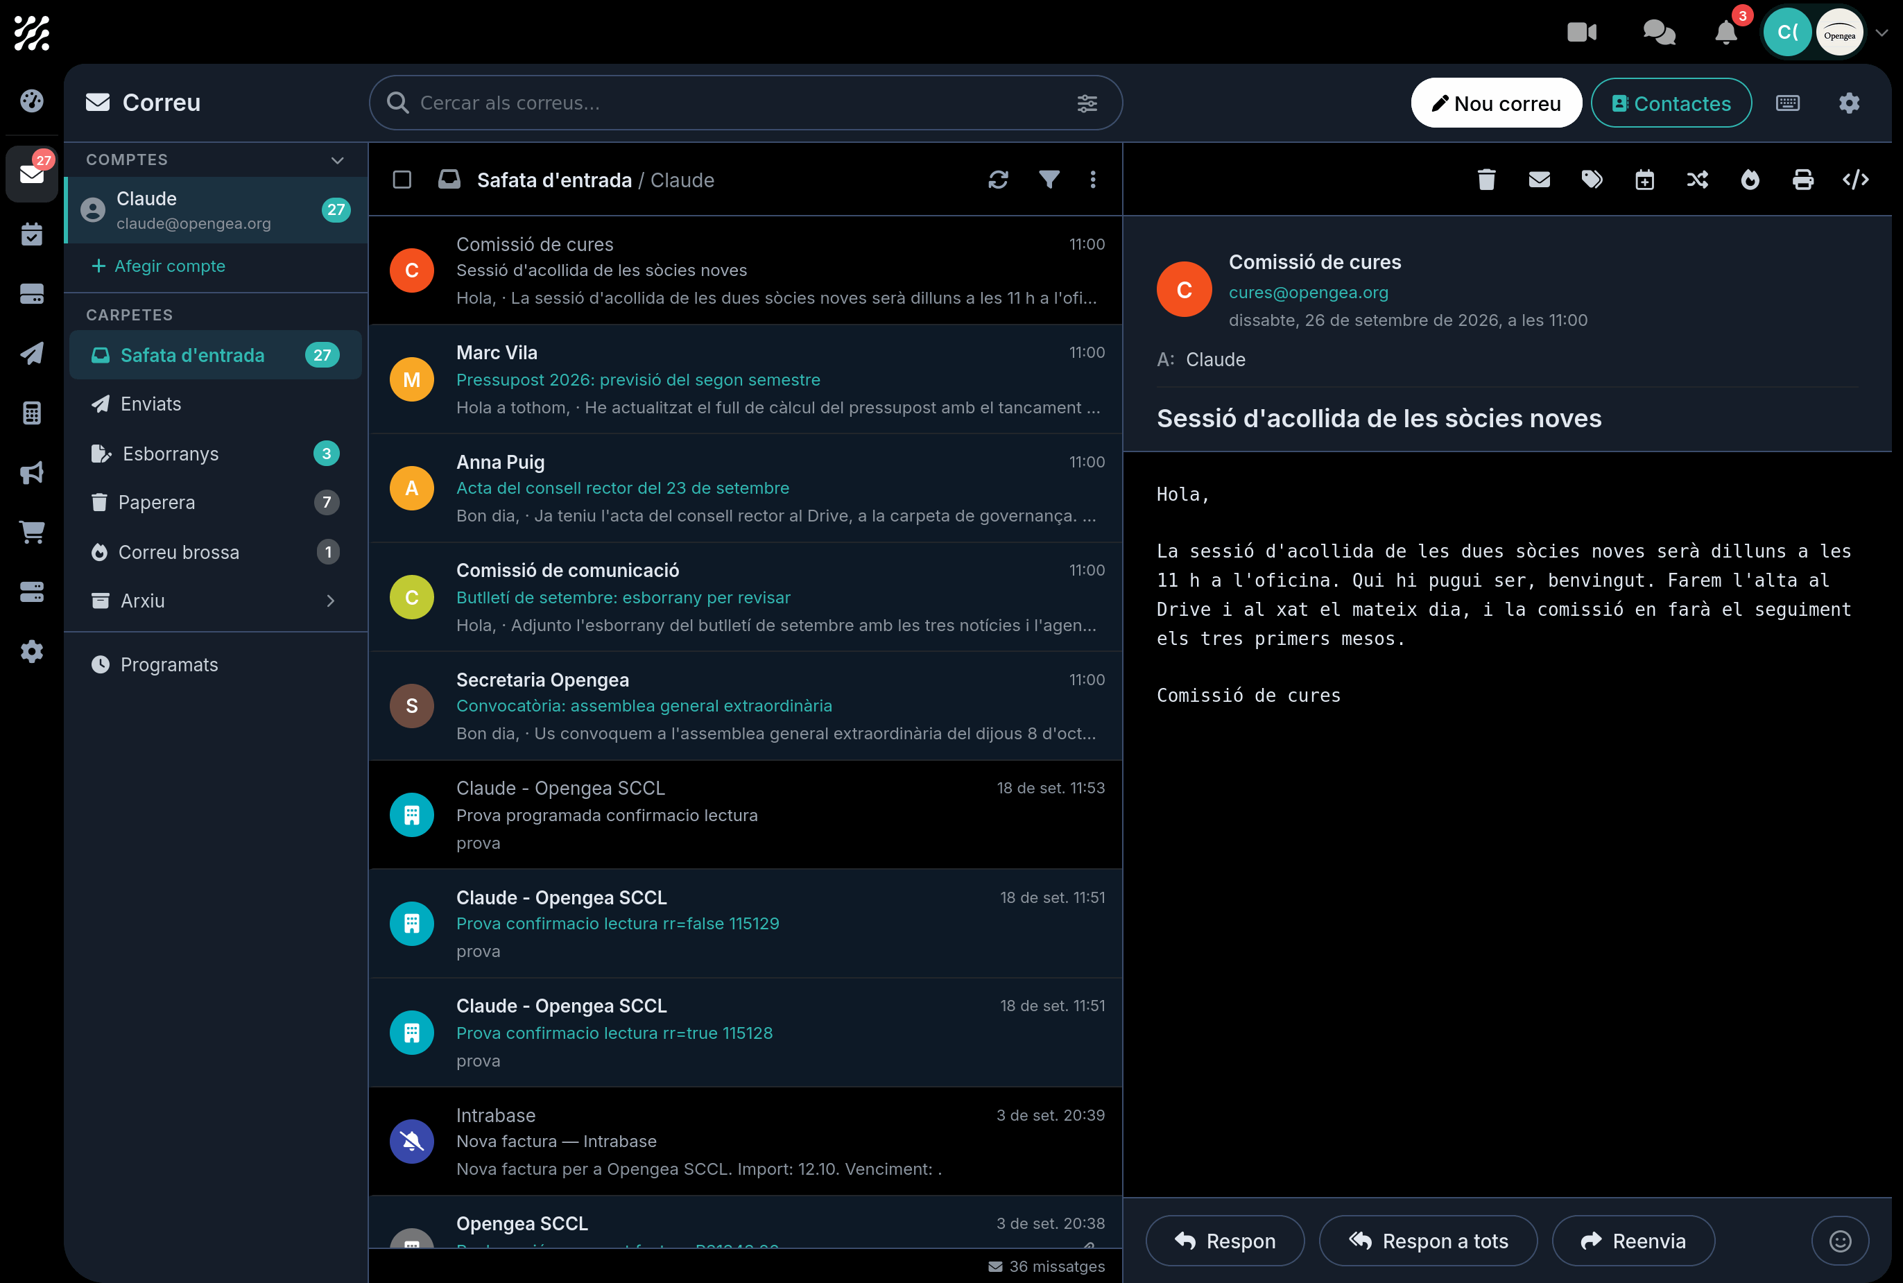Screen dimensions: 1903x1283
Task: Click the Afegir compte link
Action: [x=159, y=266]
